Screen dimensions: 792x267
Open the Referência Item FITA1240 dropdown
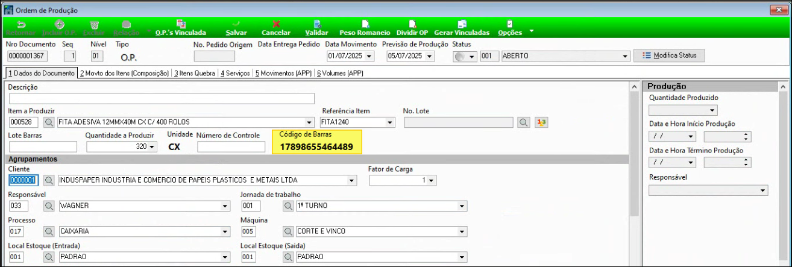coord(390,122)
